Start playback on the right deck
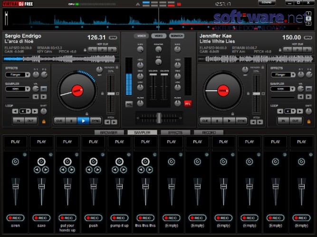Viewport: 317px width, 237px height. (x=229, y=121)
